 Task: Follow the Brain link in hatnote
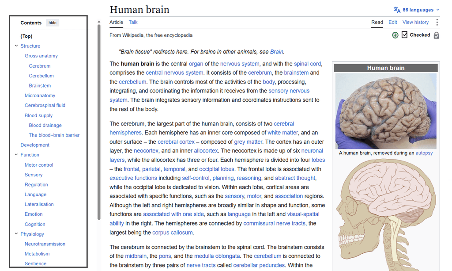click(x=276, y=52)
